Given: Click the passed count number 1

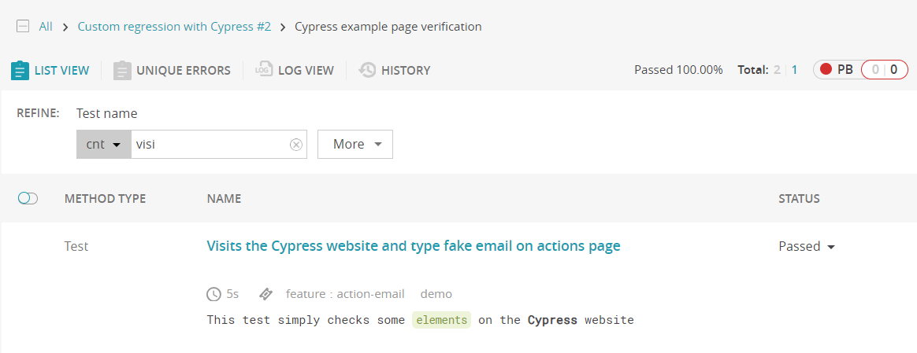Looking at the screenshot, I should 794,70.
